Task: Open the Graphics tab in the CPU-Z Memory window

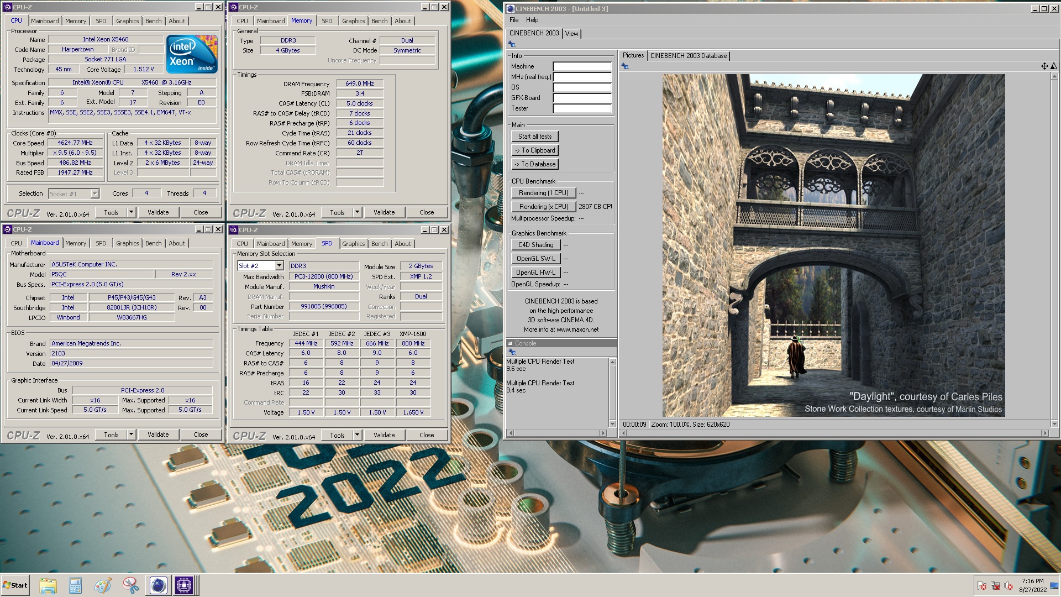Action: (x=354, y=21)
